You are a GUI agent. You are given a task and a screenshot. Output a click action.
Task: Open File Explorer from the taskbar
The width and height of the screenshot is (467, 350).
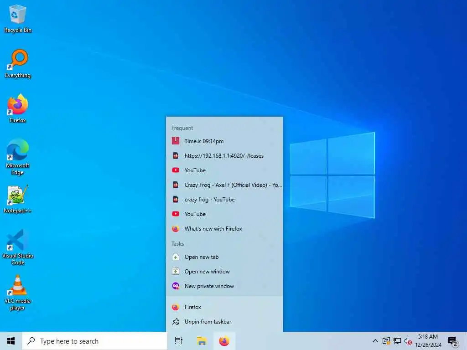click(202, 341)
